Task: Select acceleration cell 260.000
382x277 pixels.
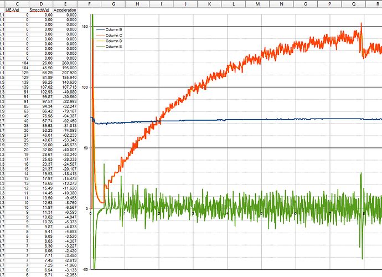Action: coord(65,63)
